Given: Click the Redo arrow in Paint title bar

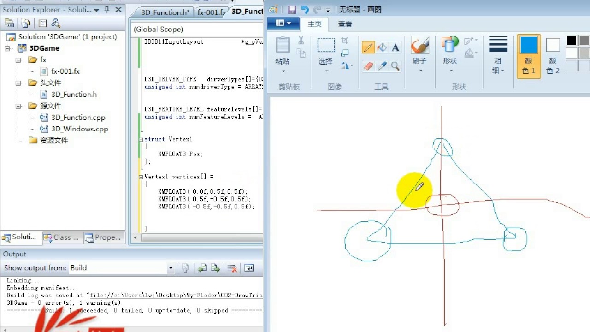Looking at the screenshot, I should pyautogui.click(x=317, y=10).
